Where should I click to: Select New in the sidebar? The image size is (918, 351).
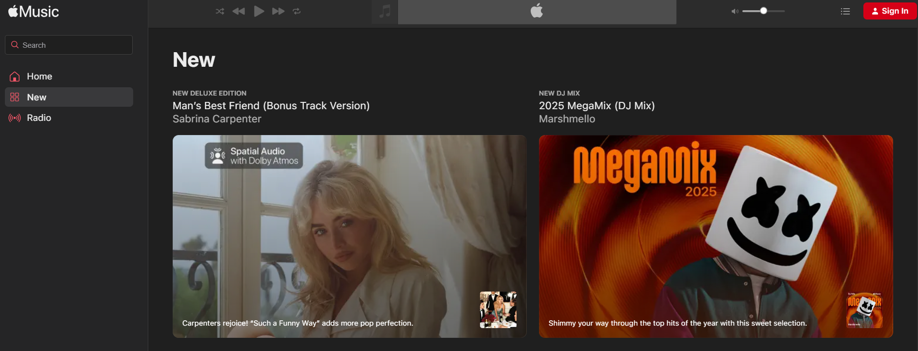(x=69, y=97)
